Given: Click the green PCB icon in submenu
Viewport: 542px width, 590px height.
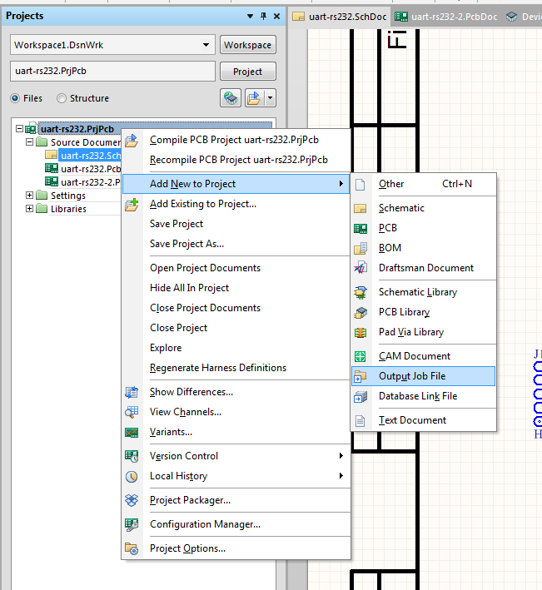Looking at the screenshot, I should (x=361, y=228).
